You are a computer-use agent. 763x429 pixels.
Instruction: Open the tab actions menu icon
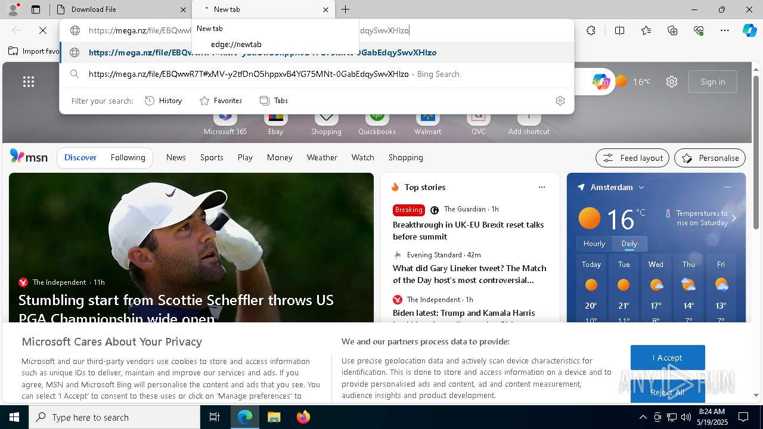tap(36, 10)
